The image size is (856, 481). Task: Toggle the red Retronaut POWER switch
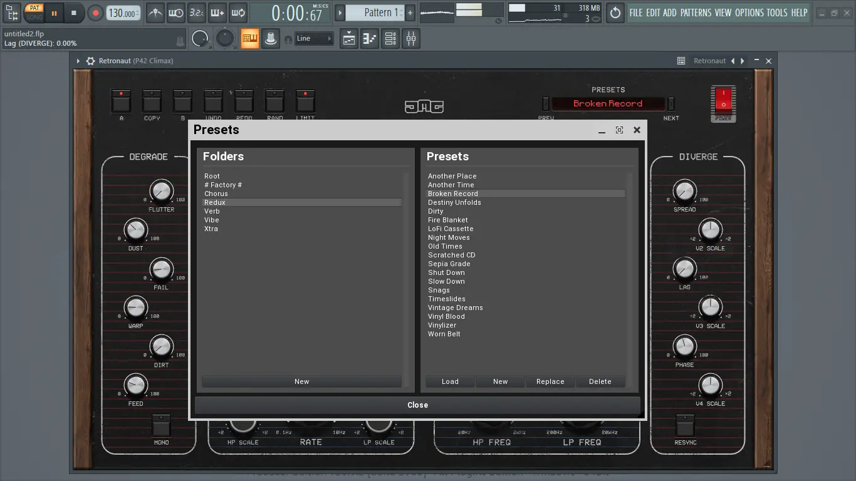click(x=723, y=100)
